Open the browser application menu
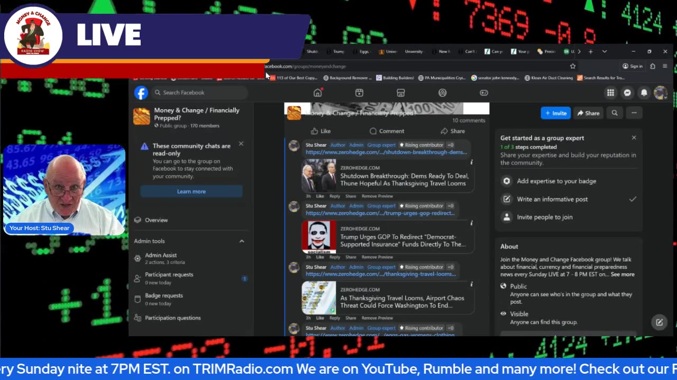Viewport: 677px width, 380px height. point(665,66)
